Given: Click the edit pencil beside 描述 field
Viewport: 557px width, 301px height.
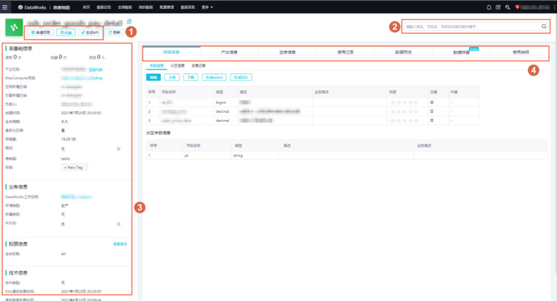Looking at the screenshot, I should (119, 149).
